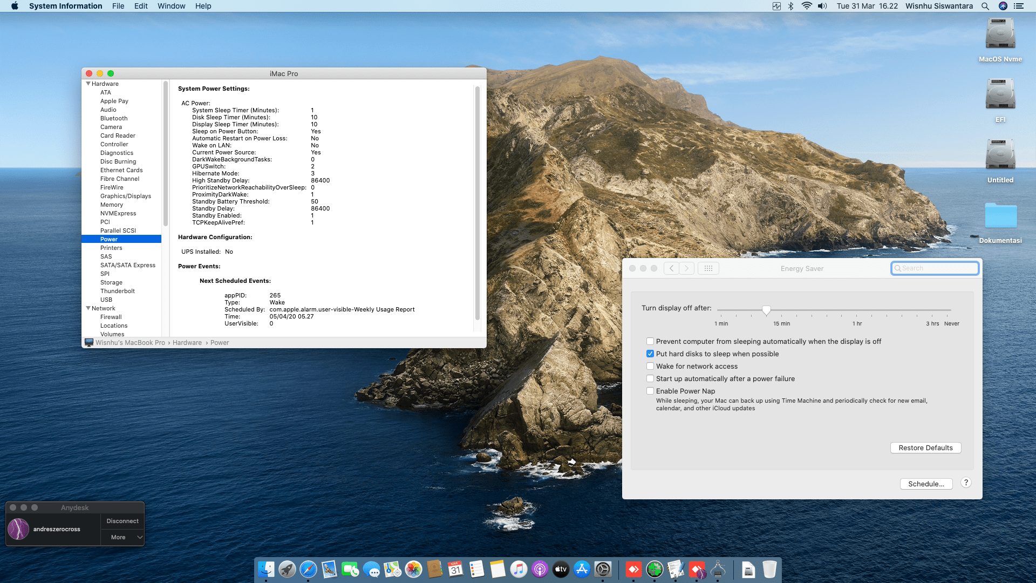Open Apple TV app in Dock
This screenshot has height=583, width=1036.
tap(561, 569)
